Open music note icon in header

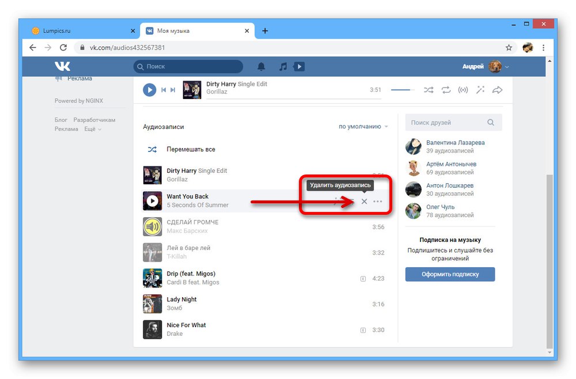[x=283, y=66]
